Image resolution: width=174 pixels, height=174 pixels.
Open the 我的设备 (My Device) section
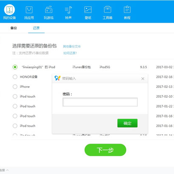pyautogui.click(x=9, y=12)
